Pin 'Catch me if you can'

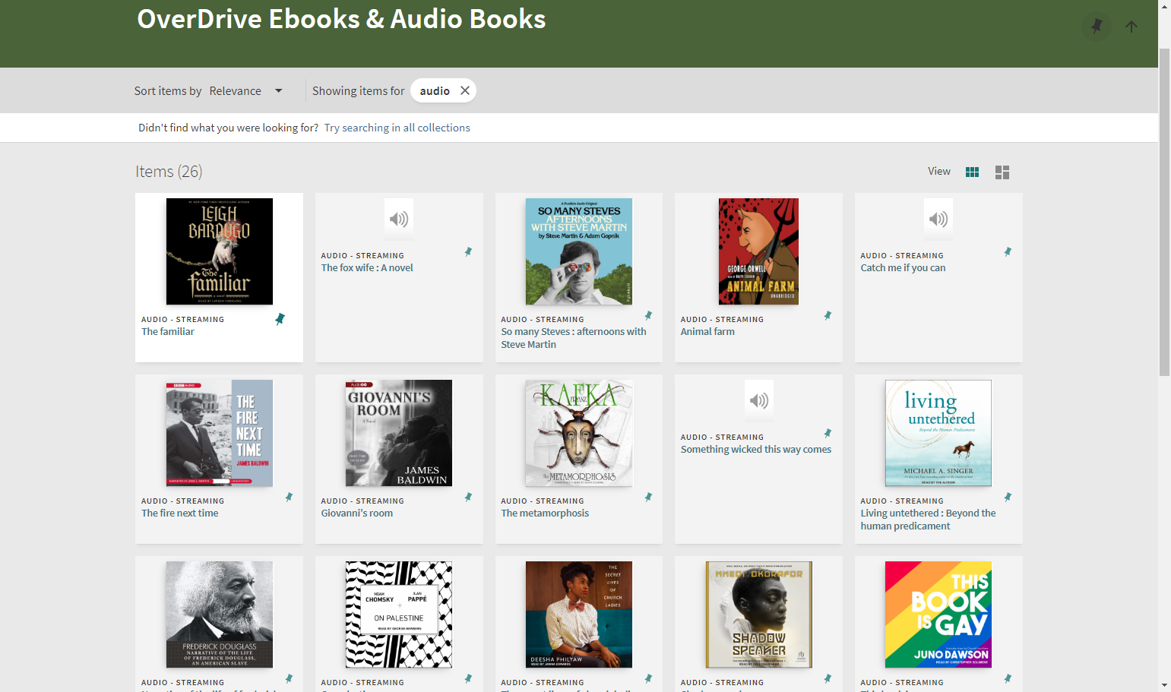pyautogui.click(x=1008, y=252)
